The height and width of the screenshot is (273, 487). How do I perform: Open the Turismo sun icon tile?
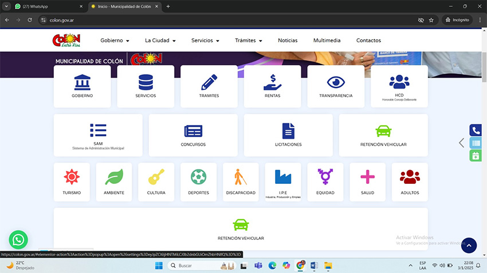72,182
